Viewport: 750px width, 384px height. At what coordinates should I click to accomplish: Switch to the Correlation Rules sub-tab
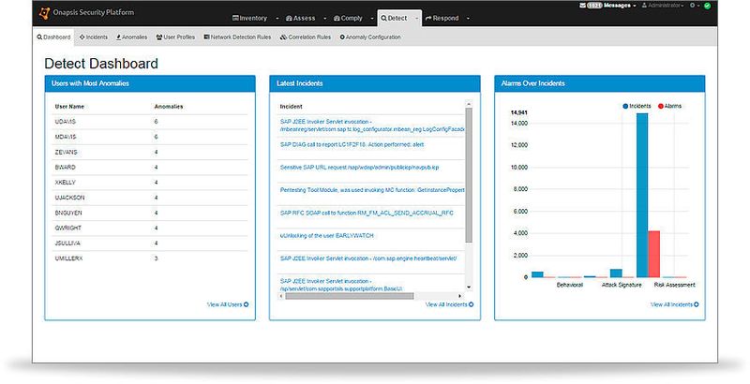tap(306, 37)
